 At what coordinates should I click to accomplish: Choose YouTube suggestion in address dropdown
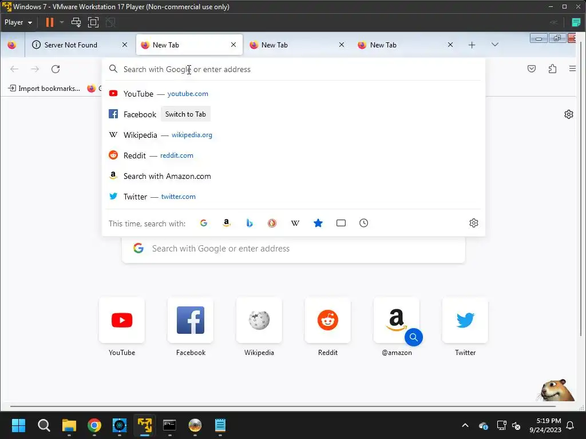[x=294, y=94]
